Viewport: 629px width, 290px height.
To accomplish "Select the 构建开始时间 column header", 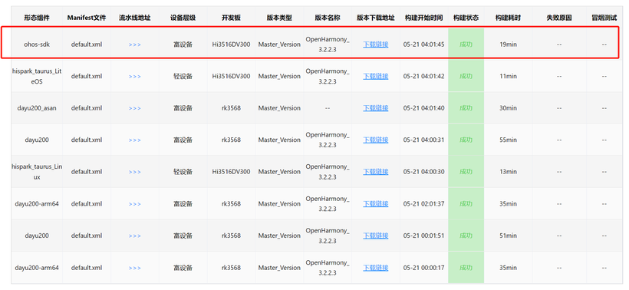I will tap(423, 18).
